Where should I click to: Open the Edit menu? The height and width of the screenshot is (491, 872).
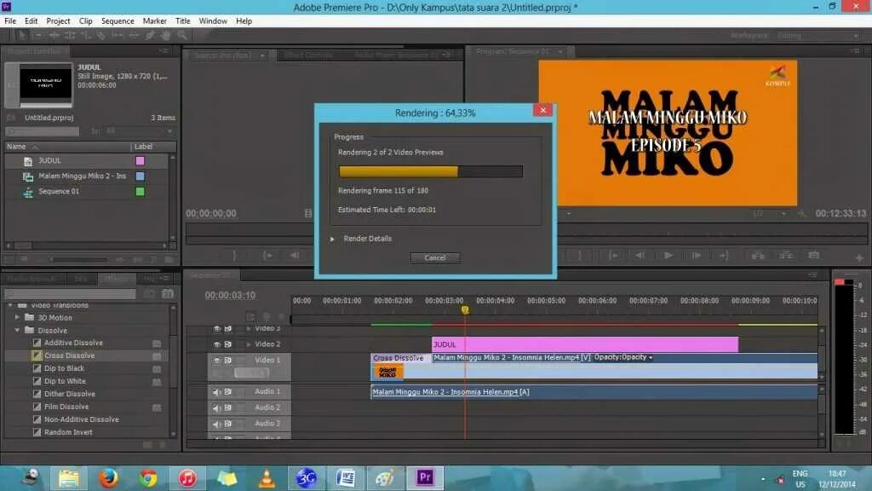point(32,21)
